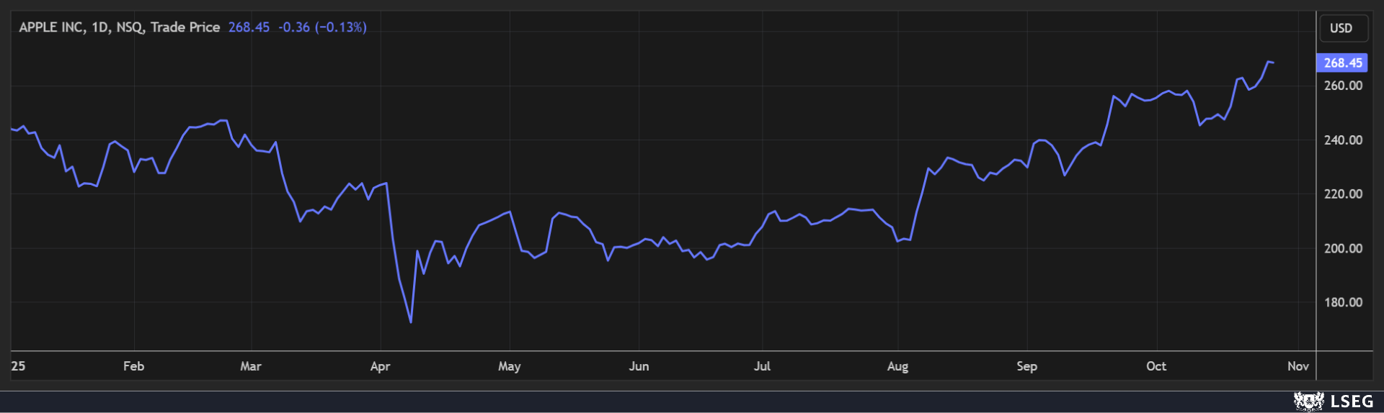The image size is (1384, 413).
Task: Select Jun on the time axis
Action: 639,366
